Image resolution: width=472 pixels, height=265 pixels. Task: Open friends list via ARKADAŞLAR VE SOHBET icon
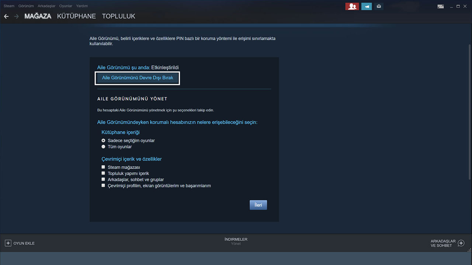461,243
